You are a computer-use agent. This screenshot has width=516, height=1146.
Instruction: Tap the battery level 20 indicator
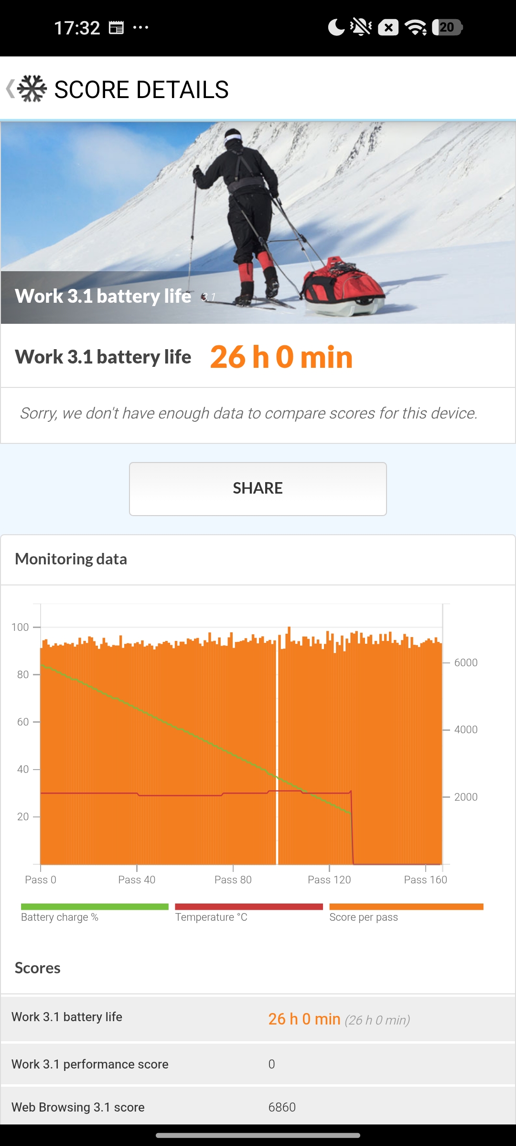click(447, 27)
